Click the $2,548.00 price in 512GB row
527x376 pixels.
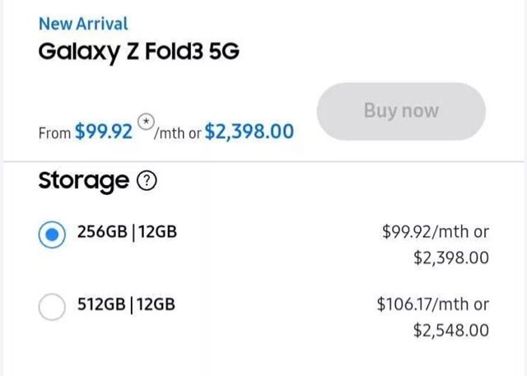(x=451, y=331)
